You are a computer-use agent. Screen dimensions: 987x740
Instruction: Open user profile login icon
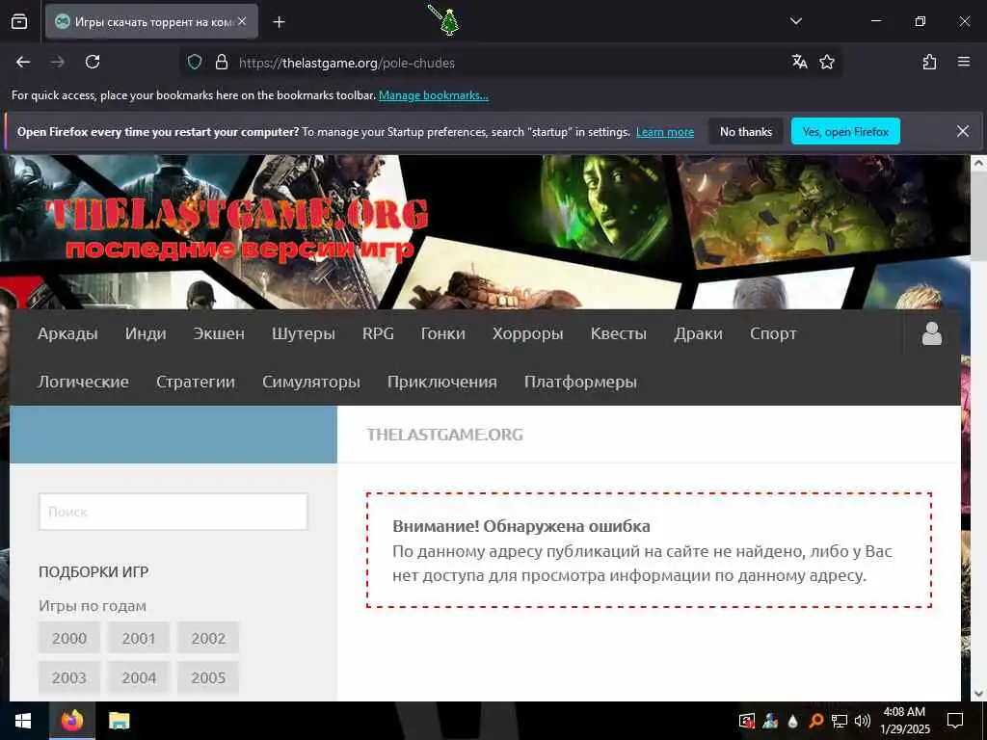click(932, 333)
